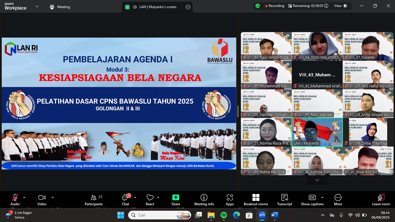Image resolution: width=395 pixels, height=222 pixels.
Task: Open the Chat panel
Action: click(125, 200)
